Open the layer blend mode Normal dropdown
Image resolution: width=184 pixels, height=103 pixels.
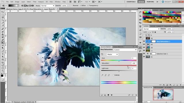pyautogui.click(x=152, y=29)
